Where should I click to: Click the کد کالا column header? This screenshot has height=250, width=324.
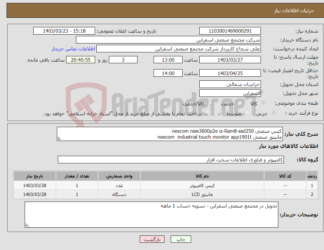(x=285, y=176)
